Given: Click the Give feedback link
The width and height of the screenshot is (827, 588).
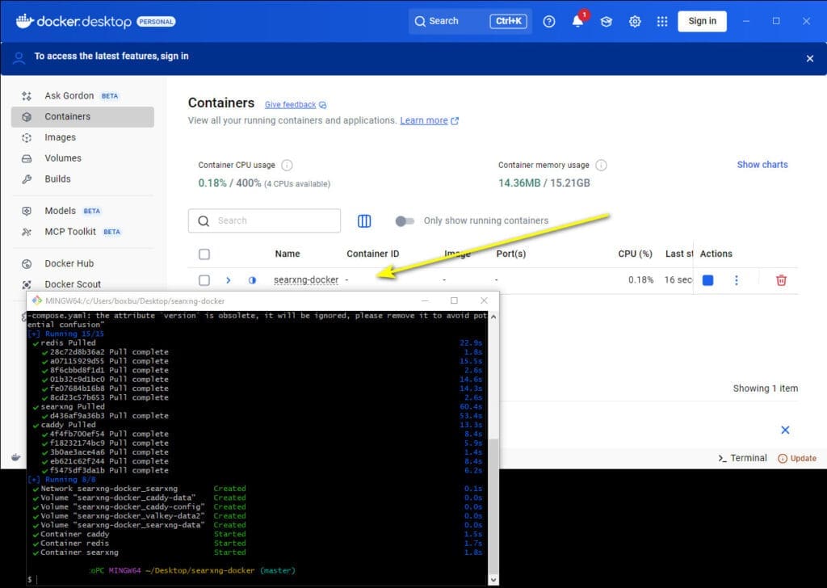Looking at the screenshot, I should click(x=290, y=105).
